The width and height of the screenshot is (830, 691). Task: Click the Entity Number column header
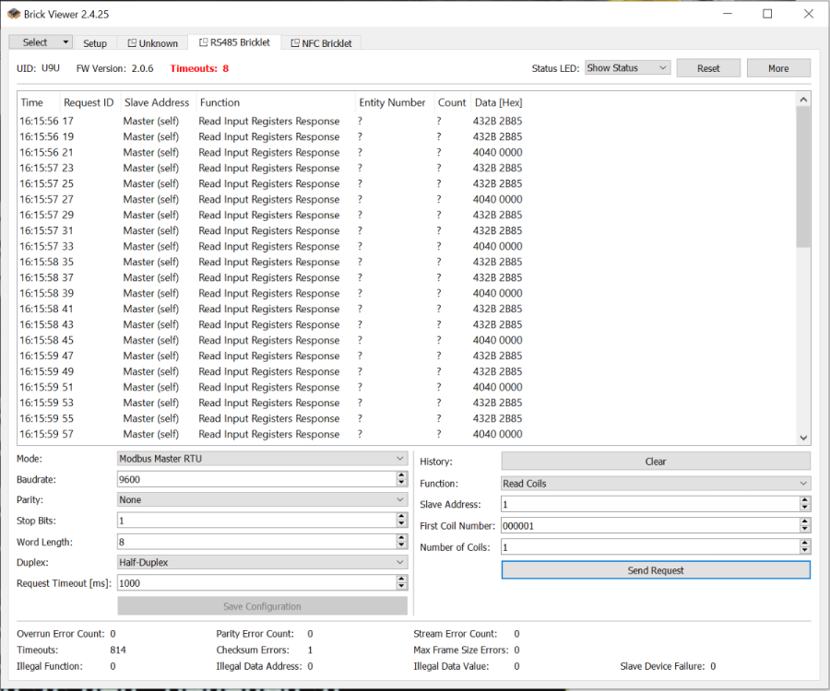[x=392, y=102]
